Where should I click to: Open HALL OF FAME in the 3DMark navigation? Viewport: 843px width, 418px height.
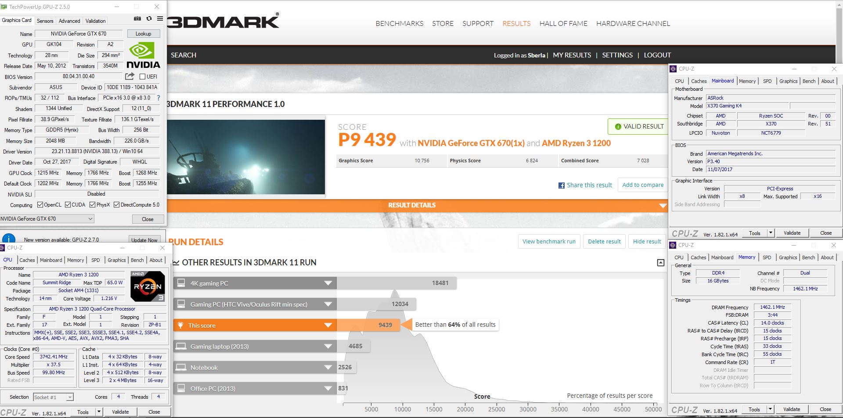tap(563, 24)
